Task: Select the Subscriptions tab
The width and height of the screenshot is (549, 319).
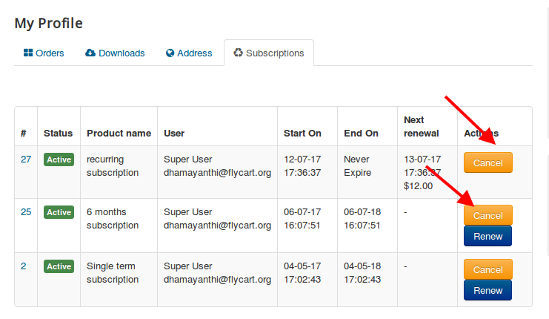Action: click(268, 53)
